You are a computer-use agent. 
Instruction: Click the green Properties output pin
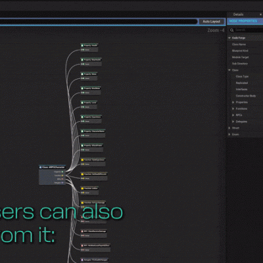pos(62,172)
